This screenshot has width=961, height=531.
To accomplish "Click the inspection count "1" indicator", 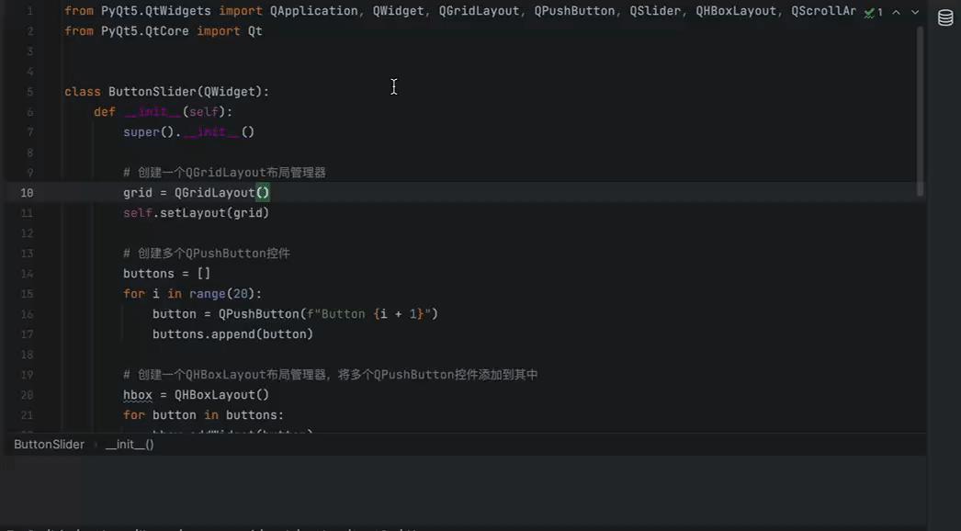I will [x=880, y=12].
